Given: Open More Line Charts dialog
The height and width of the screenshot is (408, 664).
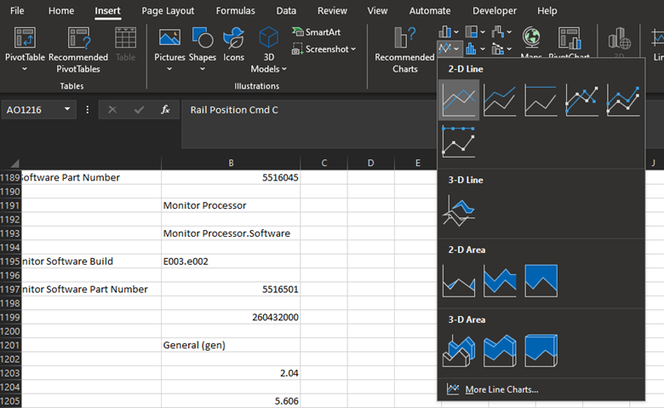Looking at the screenshot, I should pos(501,390).
